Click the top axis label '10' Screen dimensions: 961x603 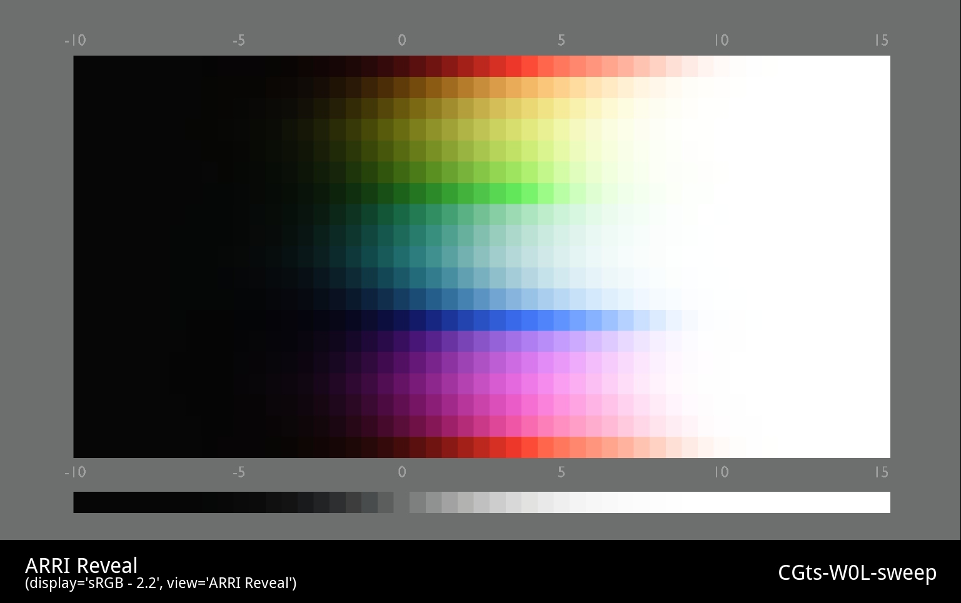pos(722,41)
